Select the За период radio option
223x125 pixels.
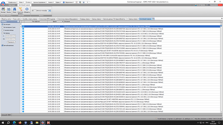(x=2, y=33)
